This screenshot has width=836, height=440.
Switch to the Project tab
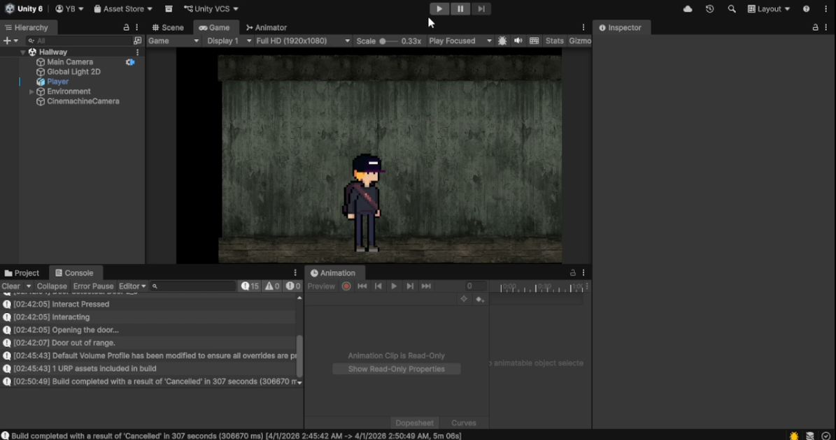tap(22, 273)
